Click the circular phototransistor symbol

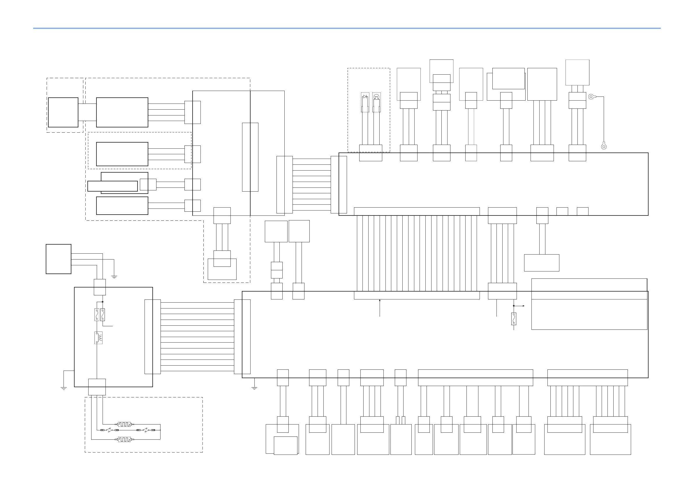376,97
